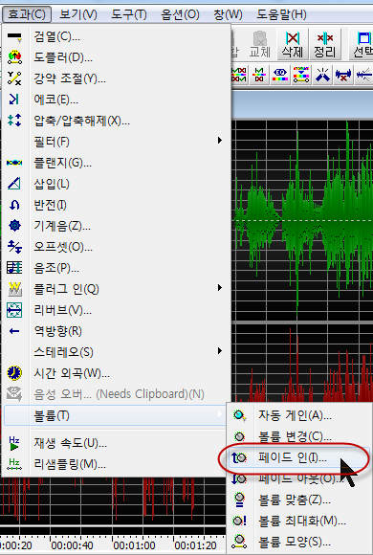
Task: Click the EQ equalizer toolbar icon
Action: tap(280, 75)
